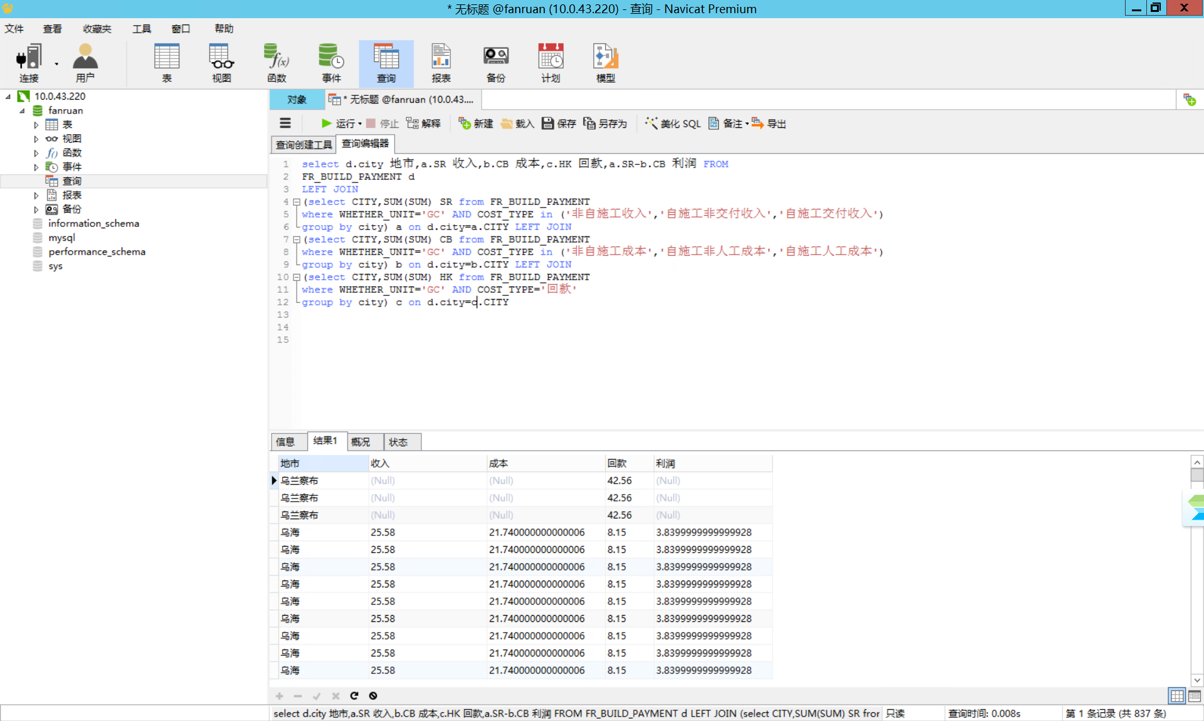The image size is (1204, 721).
Task: Select performance_schema database in tree
Action: [97, 252]
